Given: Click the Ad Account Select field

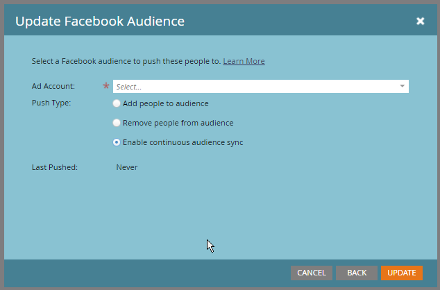Looking at the screenshot, I should tap(255, 87).
